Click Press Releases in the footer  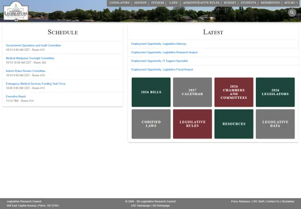pyautogui.click(x=240, y=201)
